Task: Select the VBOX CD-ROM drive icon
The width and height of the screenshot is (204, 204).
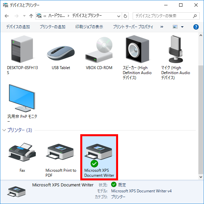Action: click(99, 50)
